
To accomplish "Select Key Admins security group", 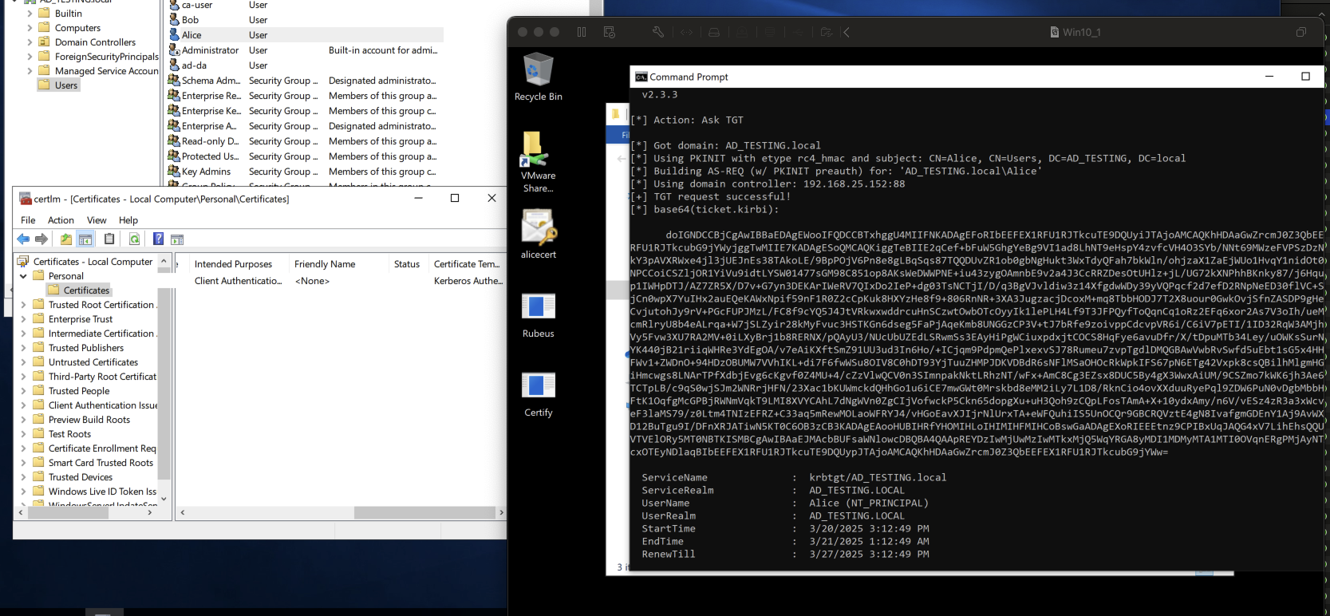I will click(306, 172).
